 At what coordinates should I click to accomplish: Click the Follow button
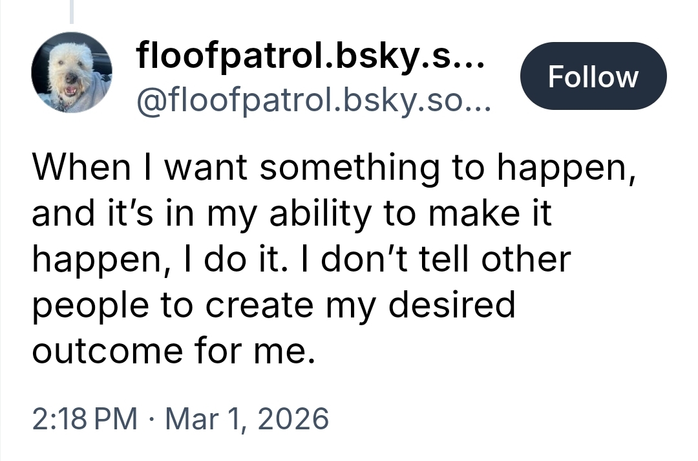click(x=593, y=76)
